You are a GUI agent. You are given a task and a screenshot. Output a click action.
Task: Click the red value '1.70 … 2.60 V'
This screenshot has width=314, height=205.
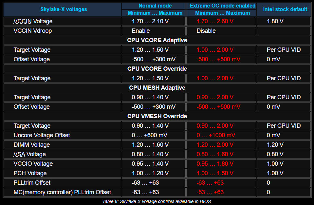(x=215, y=21)
